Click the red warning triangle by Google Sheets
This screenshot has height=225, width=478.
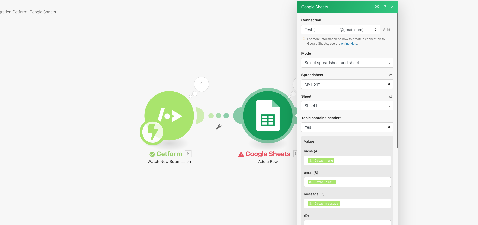click(241, 154)
